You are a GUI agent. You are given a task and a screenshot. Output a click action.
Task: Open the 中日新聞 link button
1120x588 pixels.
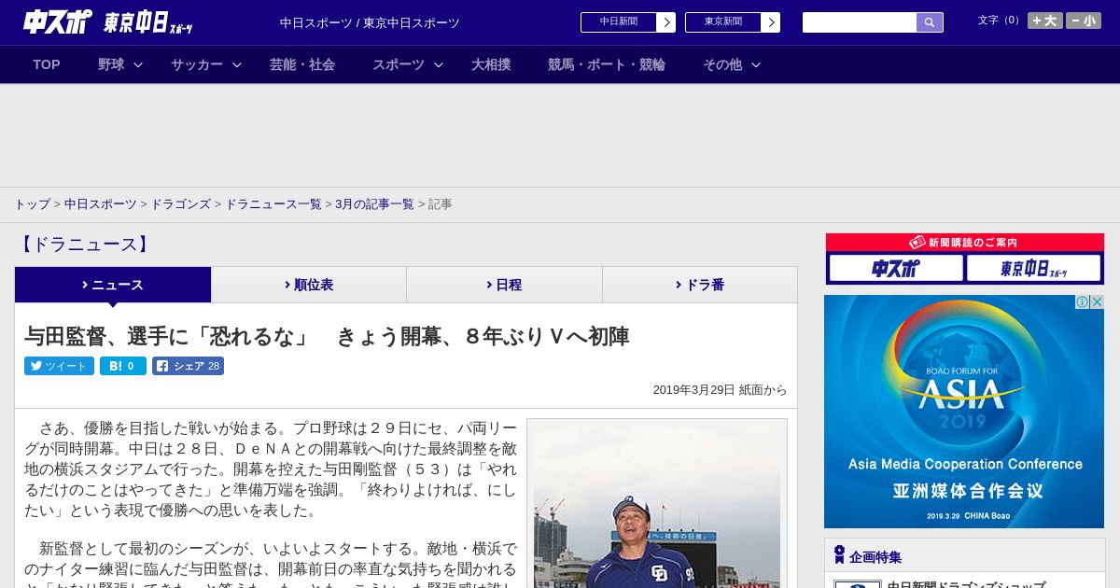[x=619, y=22]
